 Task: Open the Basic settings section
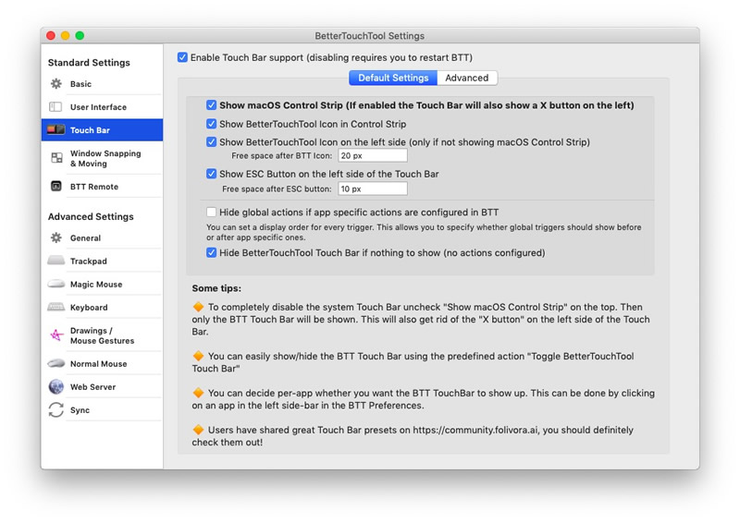102,83
